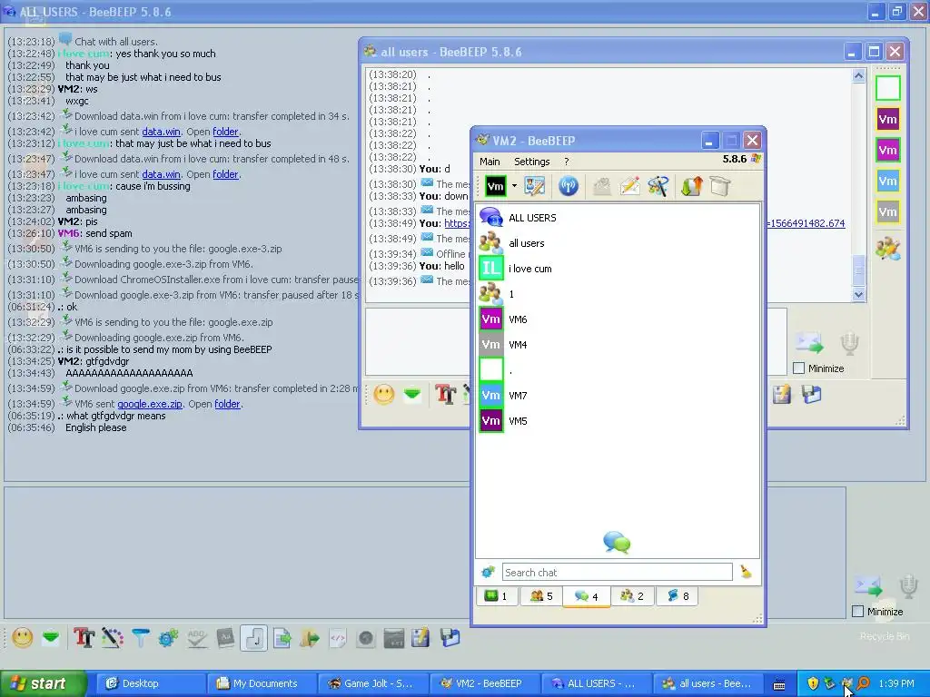Click the blue broadcast antenna icon

tap(569, 187)
